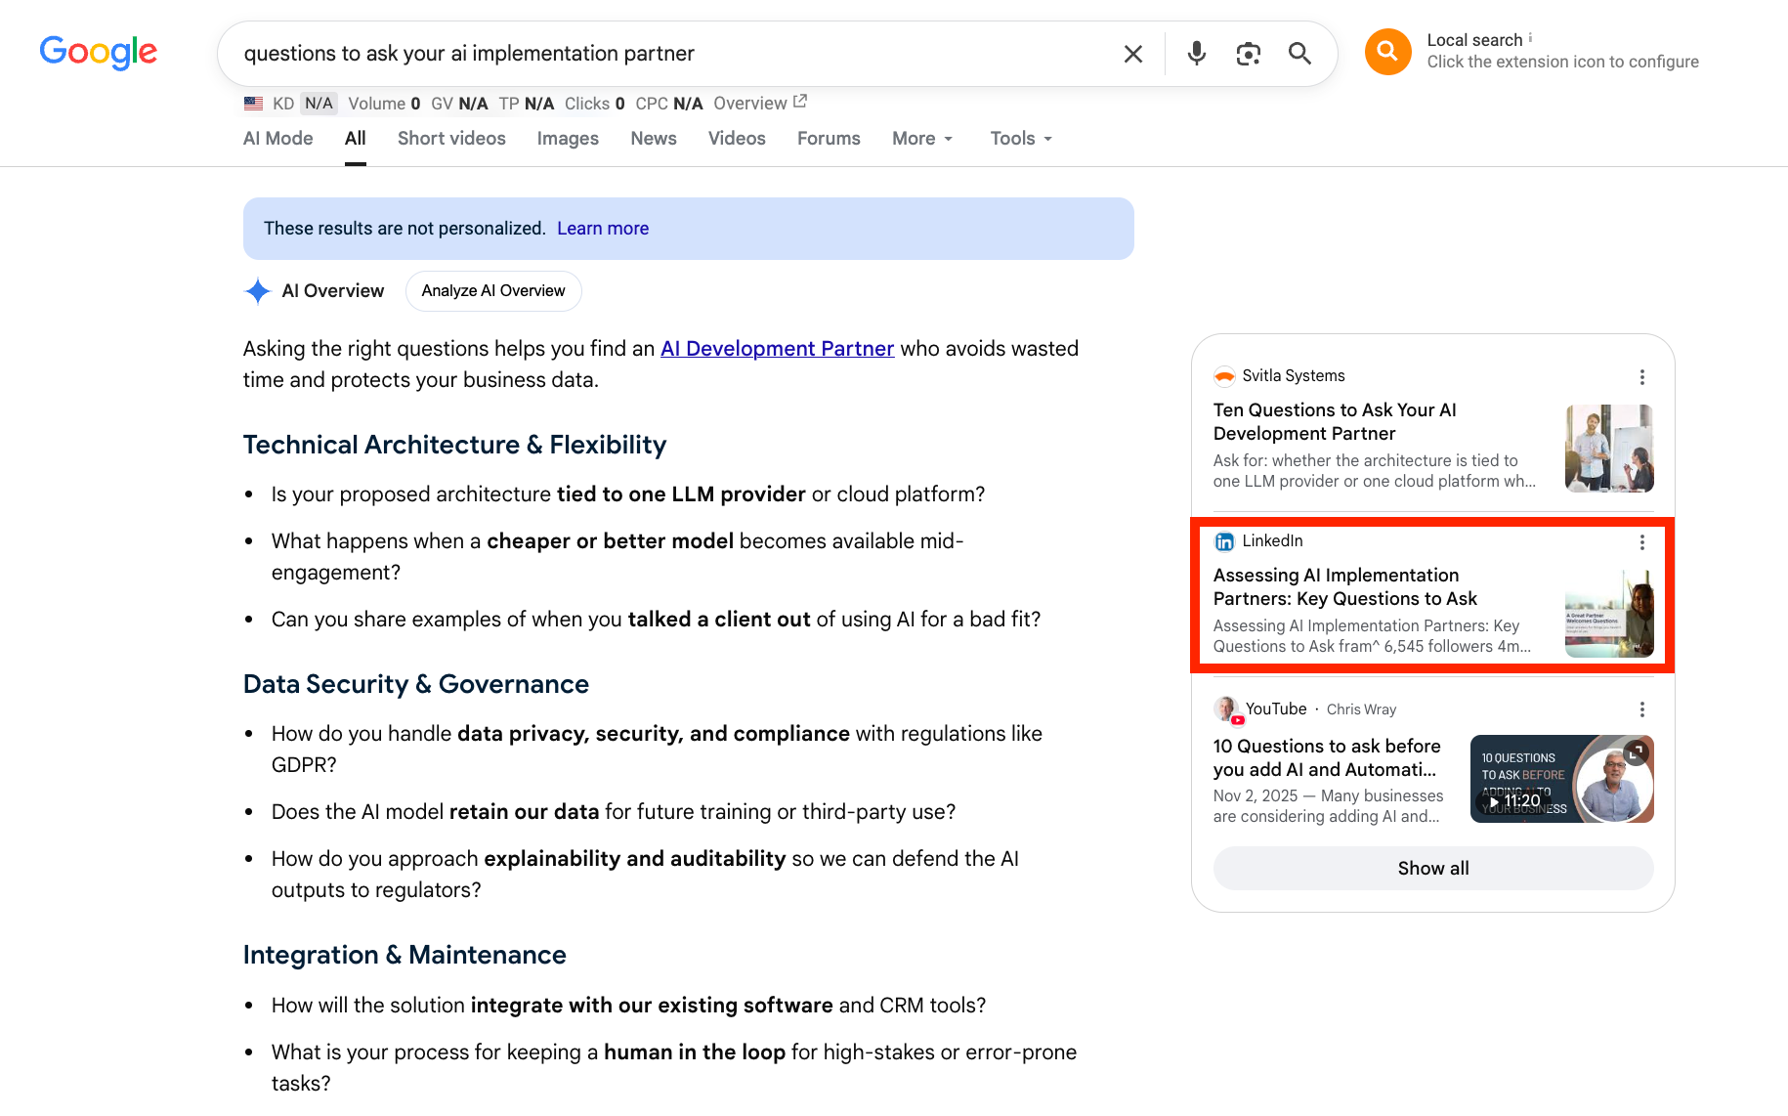The image size is (1788, 1116).
Task: Open options menu for Svitla Systems result
Action: [1642, 377]
